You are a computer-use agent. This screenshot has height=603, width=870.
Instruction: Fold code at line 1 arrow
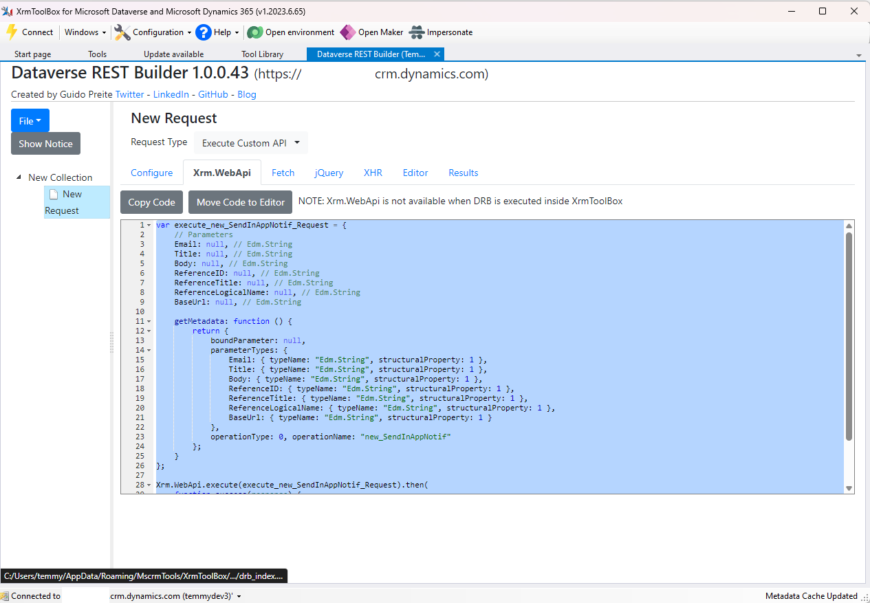[149, 225]
